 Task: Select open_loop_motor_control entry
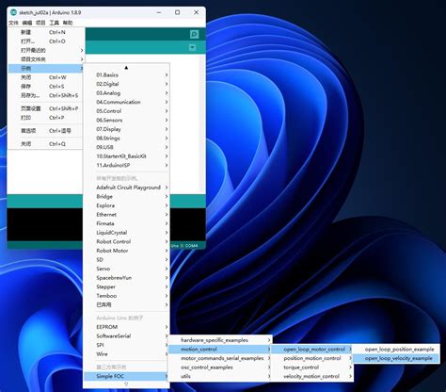pyautogui.click(x=312, y=350)
